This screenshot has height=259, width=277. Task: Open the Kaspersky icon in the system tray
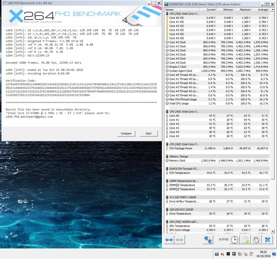(x=223, y=254)
